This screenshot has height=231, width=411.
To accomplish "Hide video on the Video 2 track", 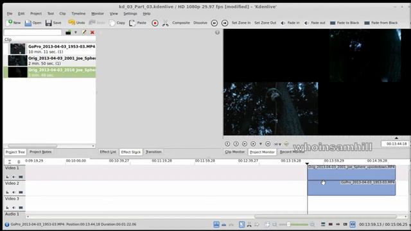I will tap(21, 193).
